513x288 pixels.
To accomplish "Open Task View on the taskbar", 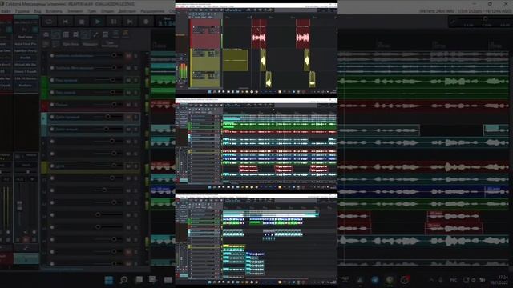I will tap(139, 280).
